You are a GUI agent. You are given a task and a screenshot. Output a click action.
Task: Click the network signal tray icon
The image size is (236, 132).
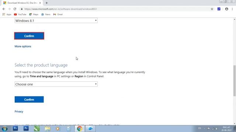(213, 129)
